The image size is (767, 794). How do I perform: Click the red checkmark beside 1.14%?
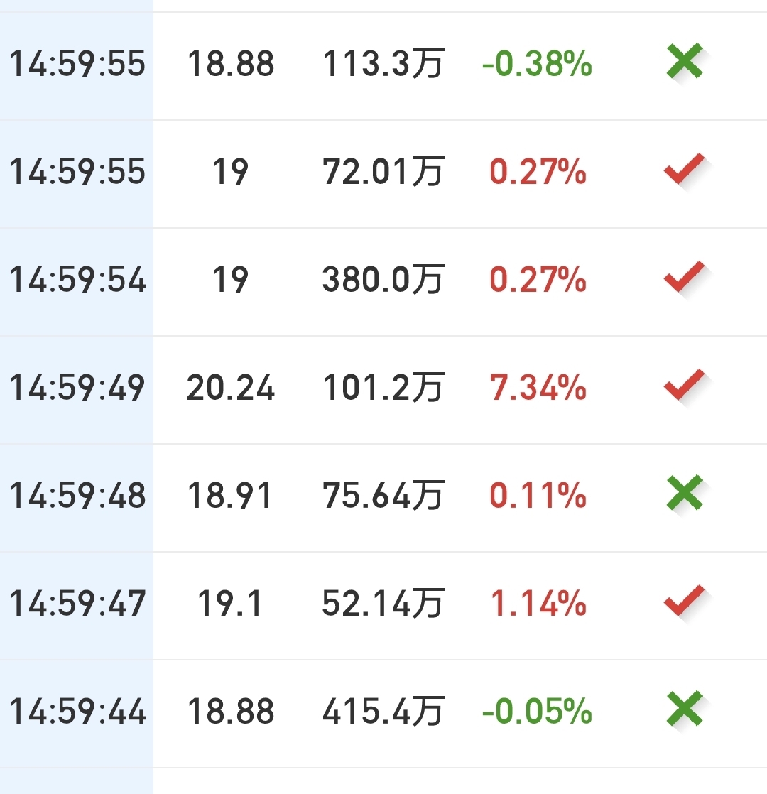pos(684,601)
